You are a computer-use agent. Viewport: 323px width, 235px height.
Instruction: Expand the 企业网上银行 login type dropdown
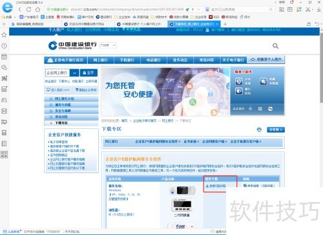click(x=74, y=73)
